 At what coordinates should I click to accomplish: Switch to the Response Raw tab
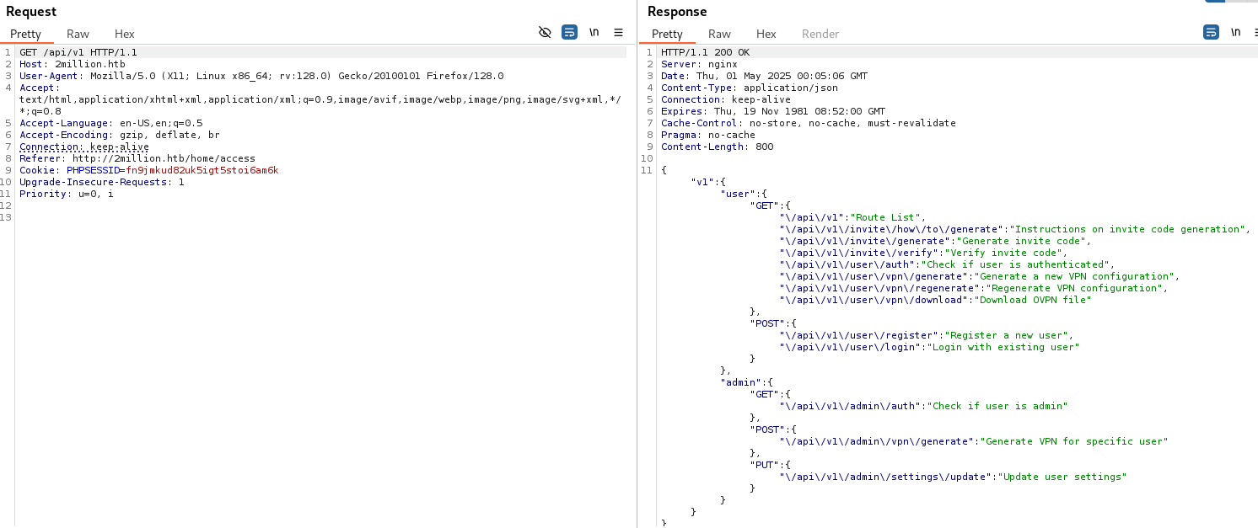pos(719,34)
